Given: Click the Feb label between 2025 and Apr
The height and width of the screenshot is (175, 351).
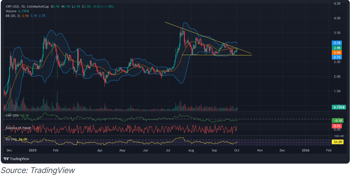Looking at the screenshot, I should click(x=56, y=151).
